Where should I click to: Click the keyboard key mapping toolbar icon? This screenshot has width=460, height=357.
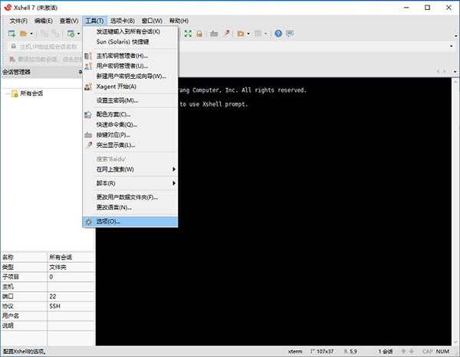click(x=214, y=34)
